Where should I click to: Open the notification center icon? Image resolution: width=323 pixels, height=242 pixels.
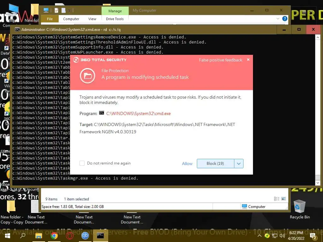(313, 236)
